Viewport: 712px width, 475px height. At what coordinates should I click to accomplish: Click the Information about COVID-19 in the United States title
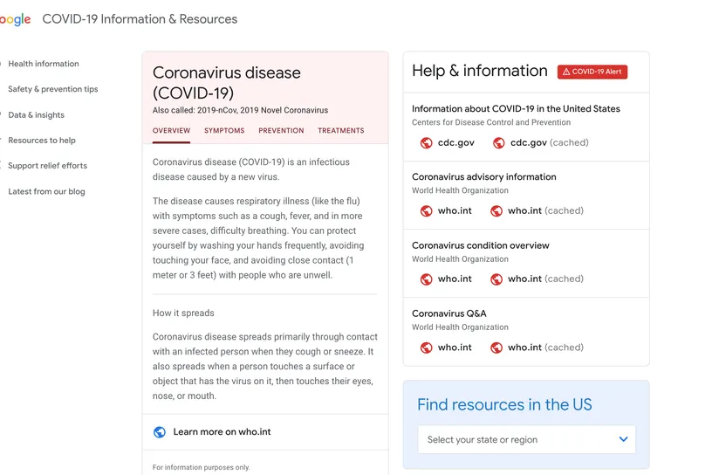coord(516,108)
